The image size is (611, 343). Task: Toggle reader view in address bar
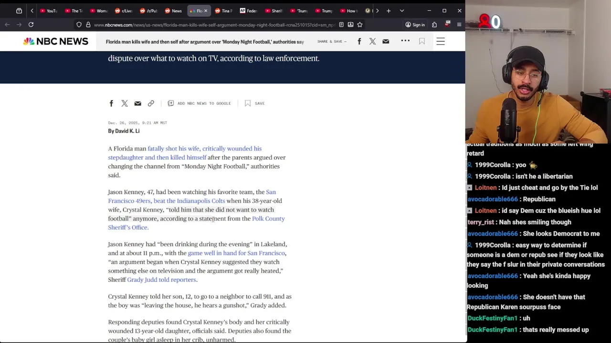[x=341, y=24]
